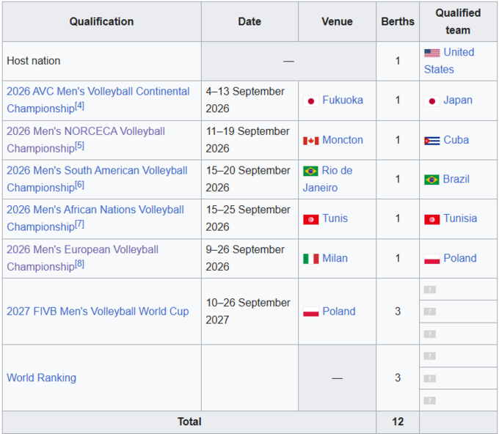The height and width of the screenshot is (434, 499).
Task: Open the Rio de Janeiro venue link
Action: point(328,179)
